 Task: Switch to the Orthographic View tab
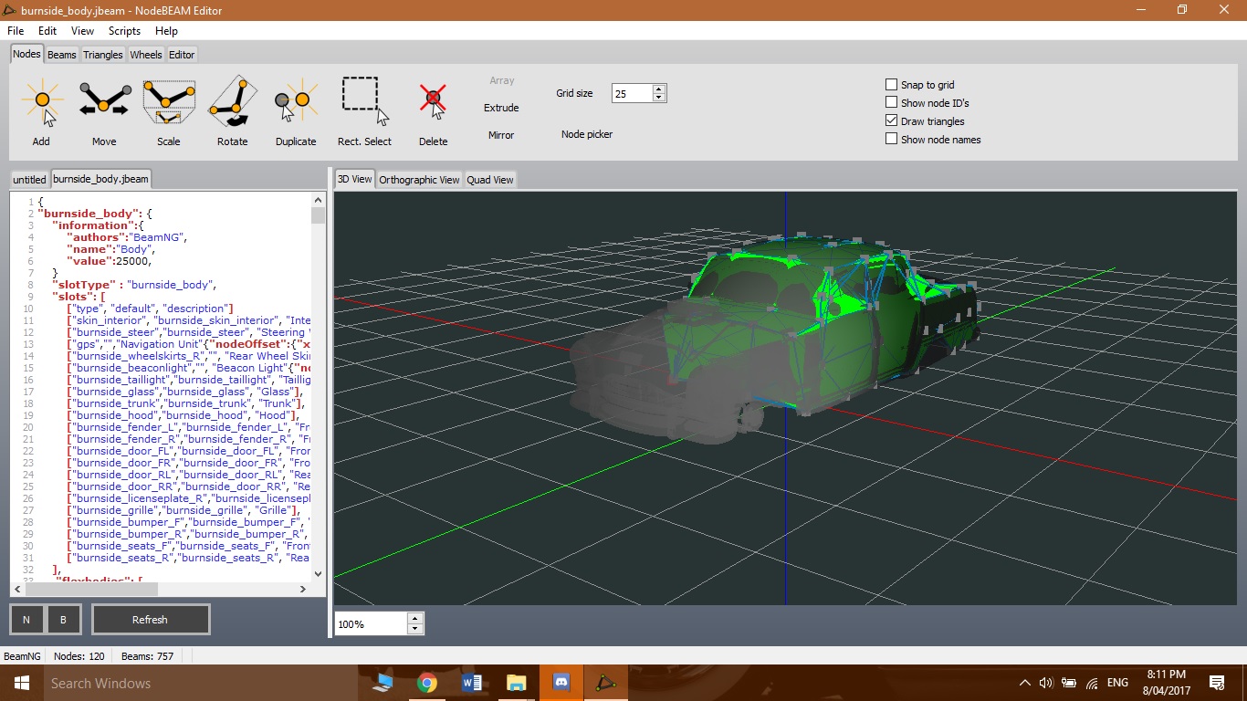click(x=419, y=180)
